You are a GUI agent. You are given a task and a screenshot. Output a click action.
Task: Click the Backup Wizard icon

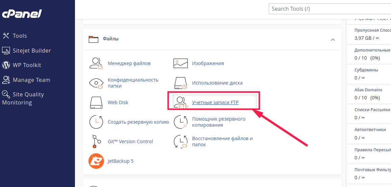[x=180, y=122]
